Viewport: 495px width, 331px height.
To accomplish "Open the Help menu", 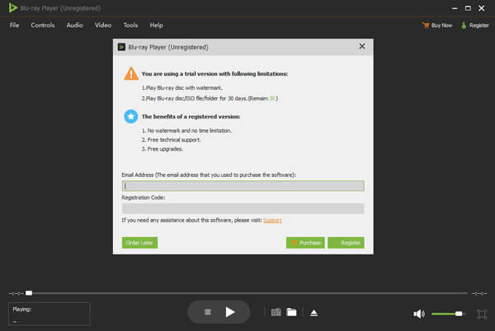I will pos(156,26).
